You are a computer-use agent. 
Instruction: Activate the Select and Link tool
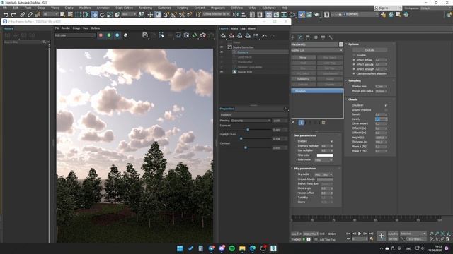point(22,15)
